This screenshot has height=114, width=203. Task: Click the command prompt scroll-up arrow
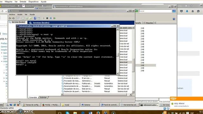(117, 29)
